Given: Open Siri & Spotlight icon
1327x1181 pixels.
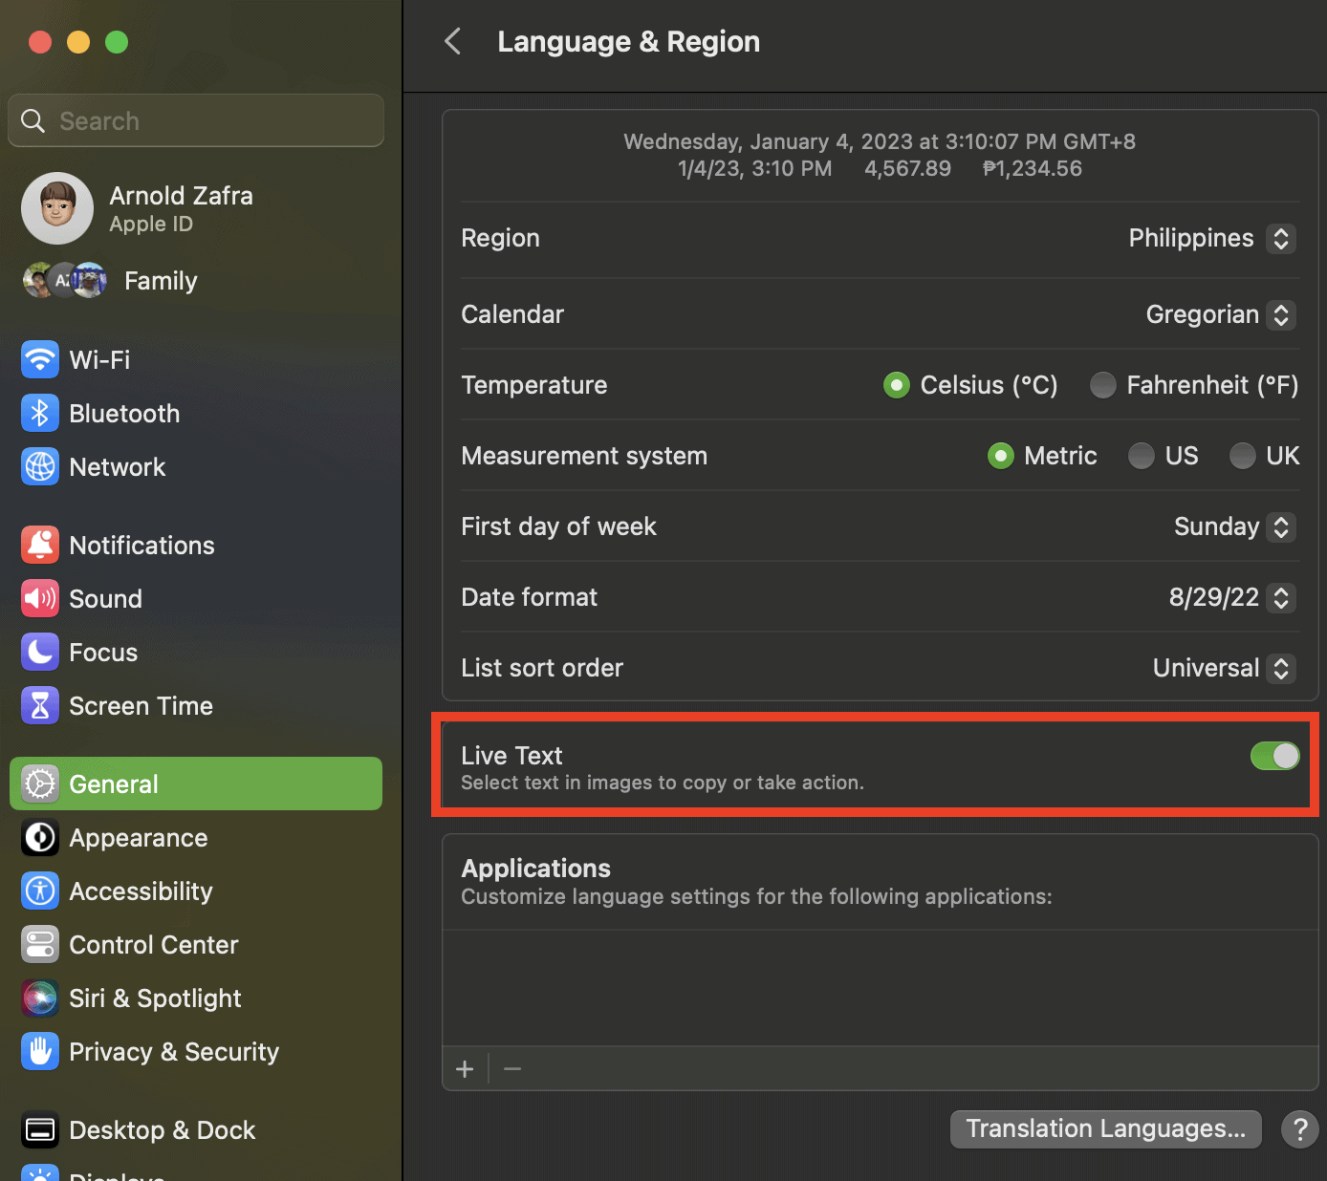Looking at the screenshot, I should tap(40, 998).
